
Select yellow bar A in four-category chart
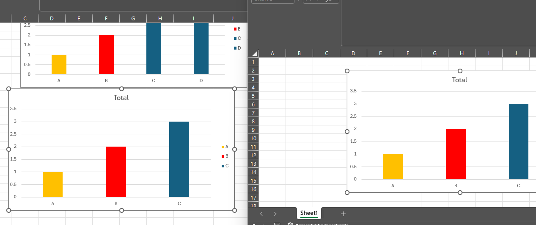59,64
